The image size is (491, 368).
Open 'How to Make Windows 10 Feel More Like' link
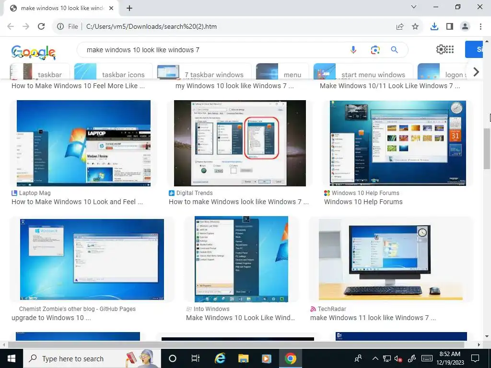tap(78, 86)
